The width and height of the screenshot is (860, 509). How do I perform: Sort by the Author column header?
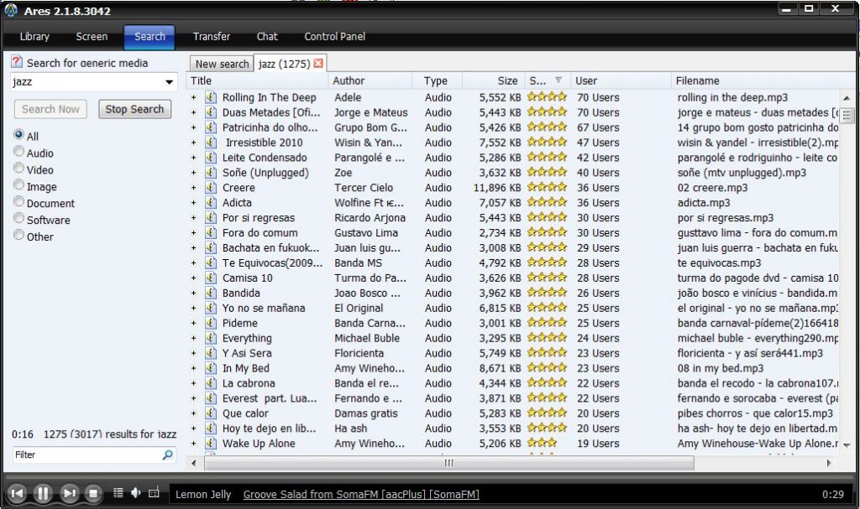coord(370,81)
